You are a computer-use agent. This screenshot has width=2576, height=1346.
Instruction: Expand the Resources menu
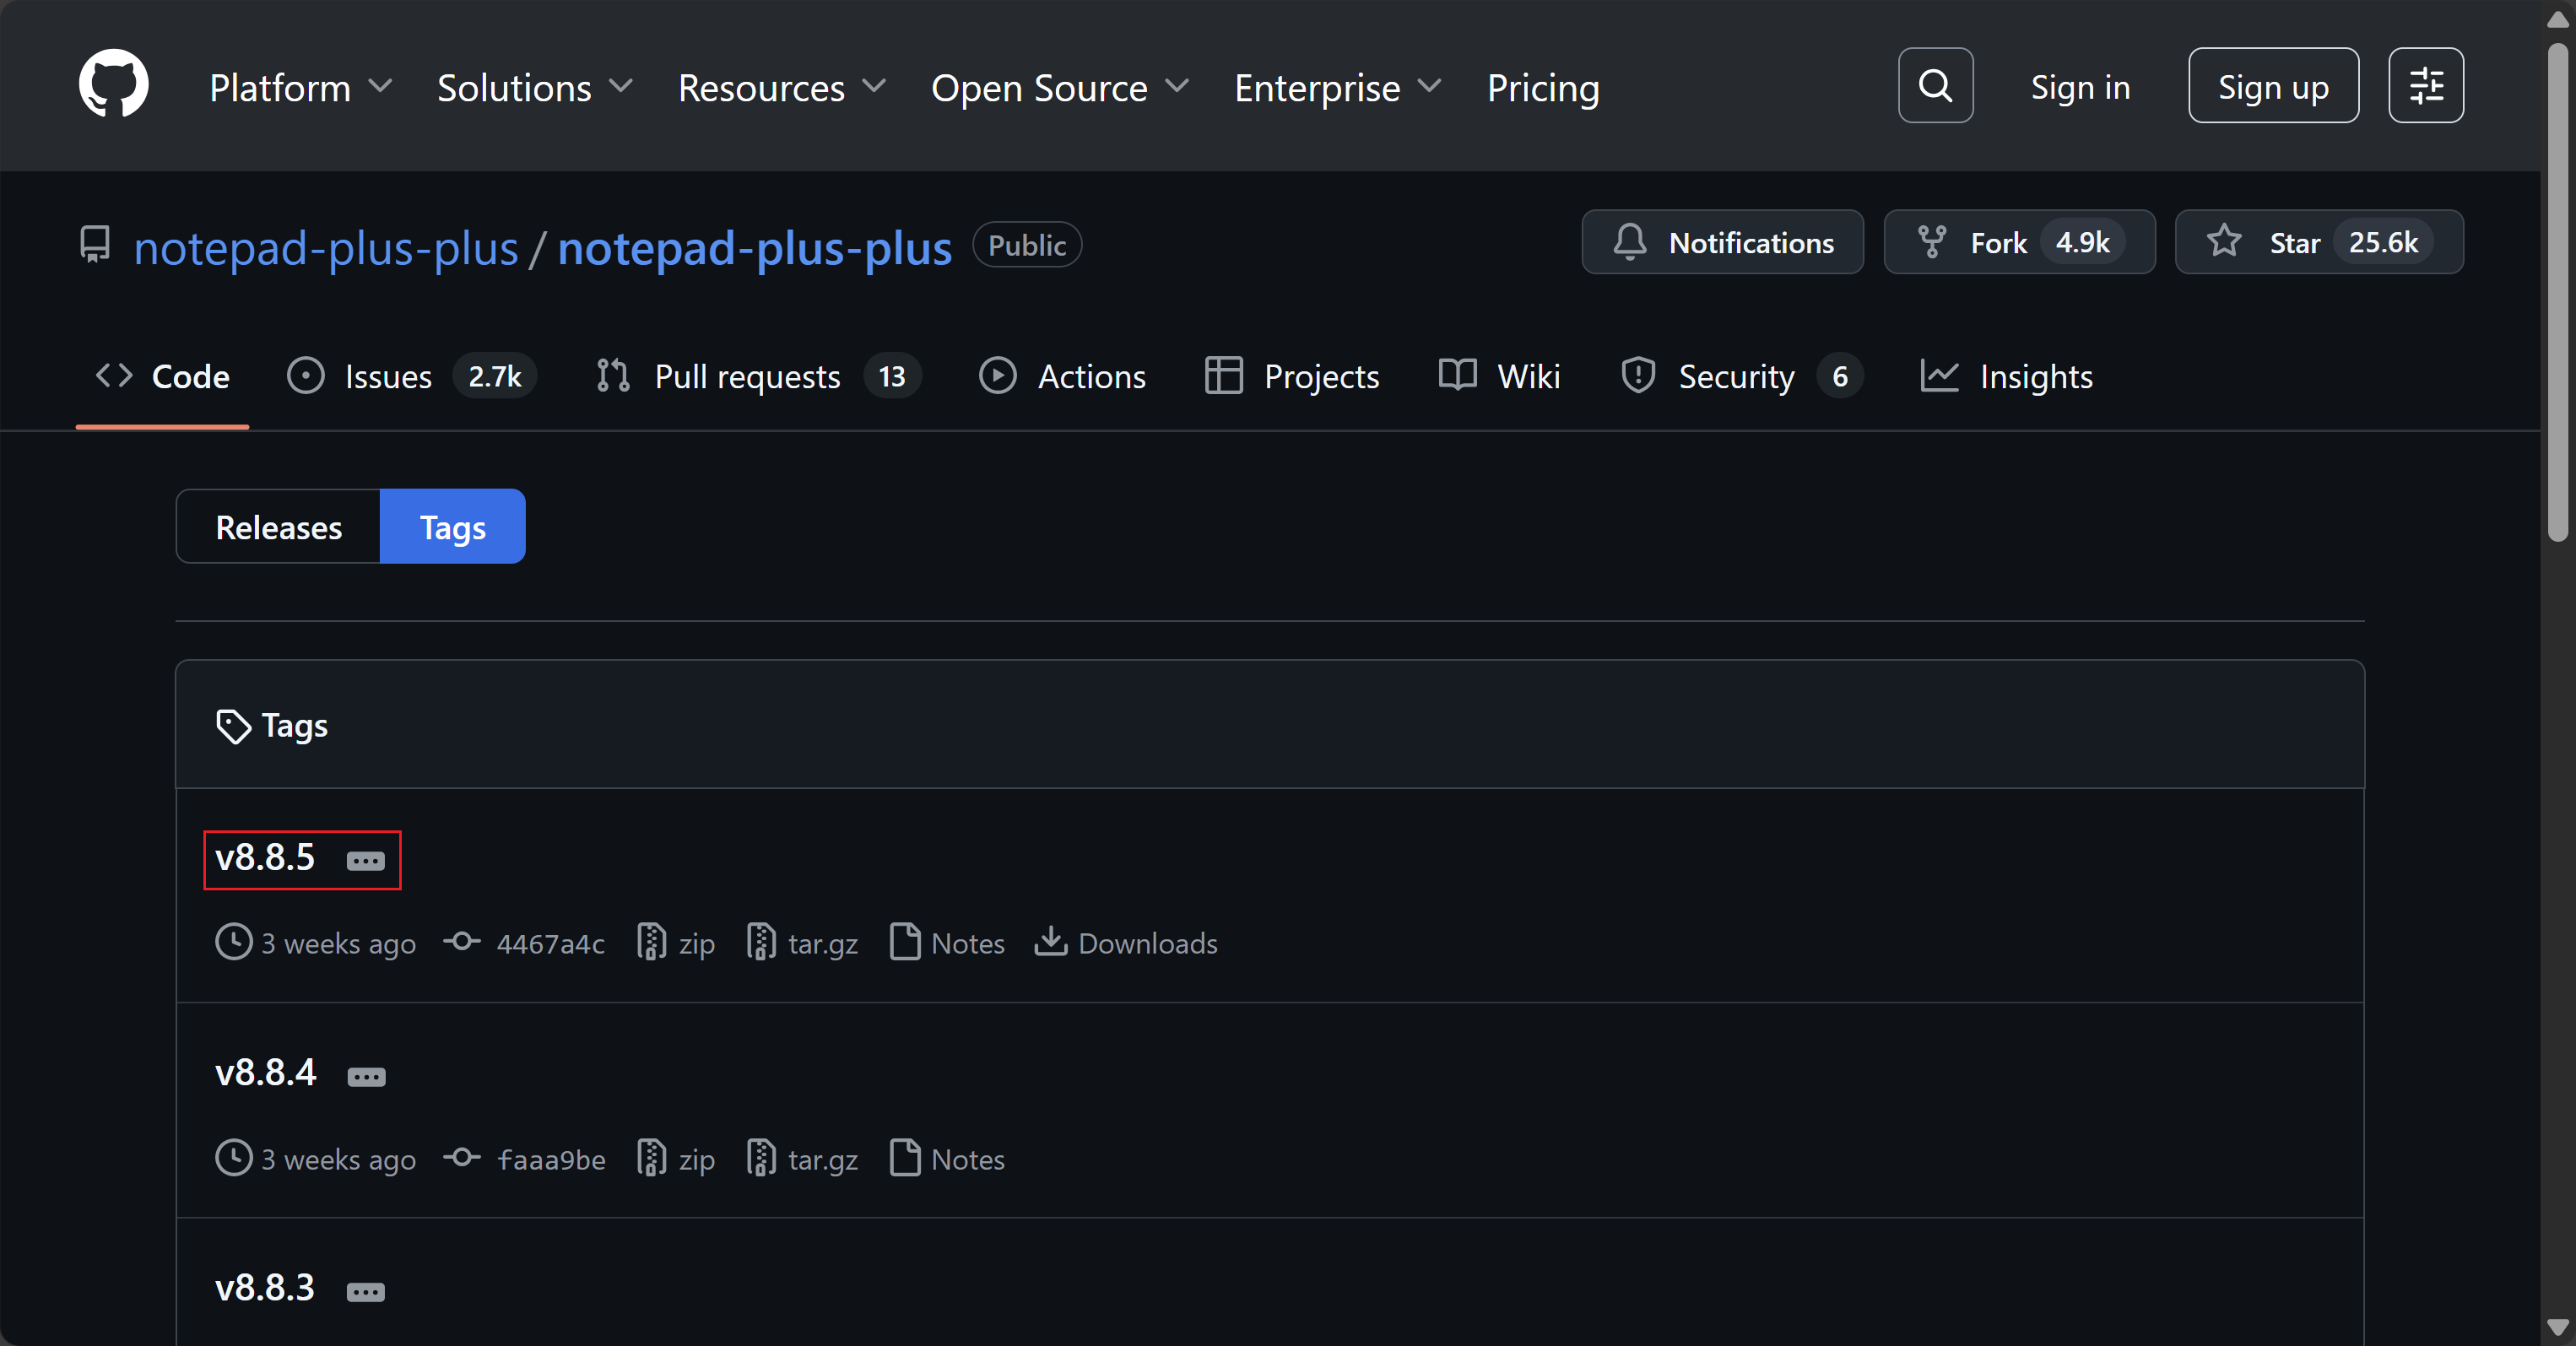(782, 88)
